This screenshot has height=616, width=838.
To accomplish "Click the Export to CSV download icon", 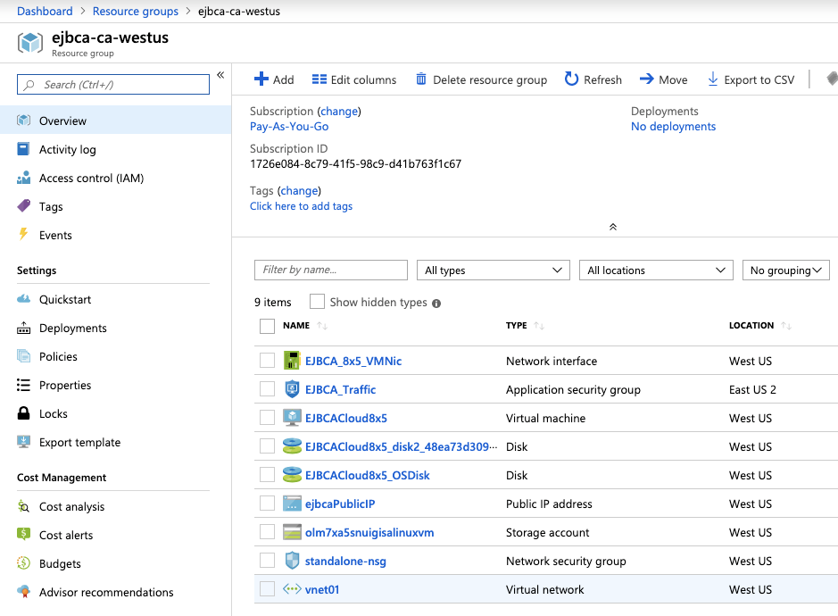I will (x=713, y=79).
